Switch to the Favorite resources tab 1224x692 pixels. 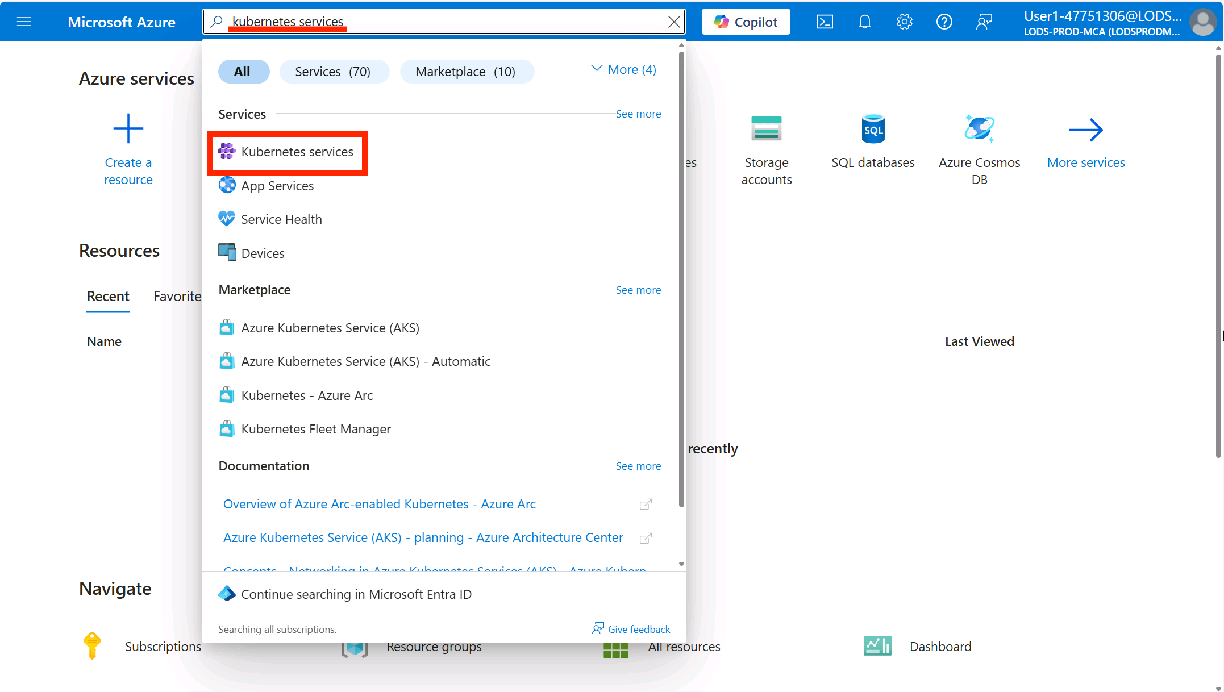[177, 296]
